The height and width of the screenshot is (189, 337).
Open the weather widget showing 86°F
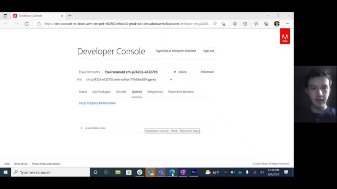tap(212, 172)
